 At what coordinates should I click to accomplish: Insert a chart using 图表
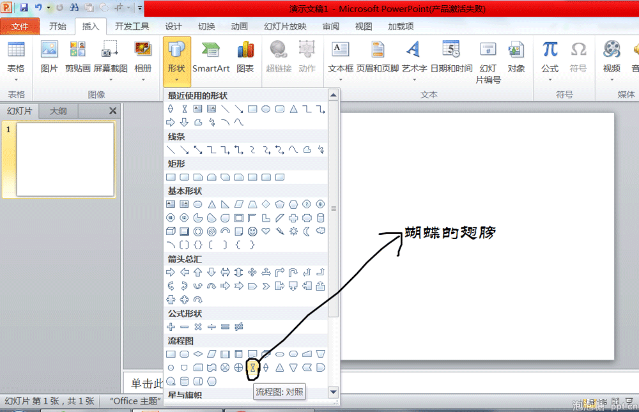tap(245, 59)
